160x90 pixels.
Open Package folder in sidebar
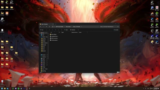[x=43, y=67]
